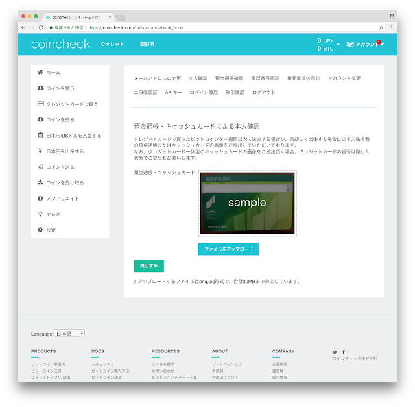Reload the page in browser
Screen dimensions: 415x407
(41, 27)
